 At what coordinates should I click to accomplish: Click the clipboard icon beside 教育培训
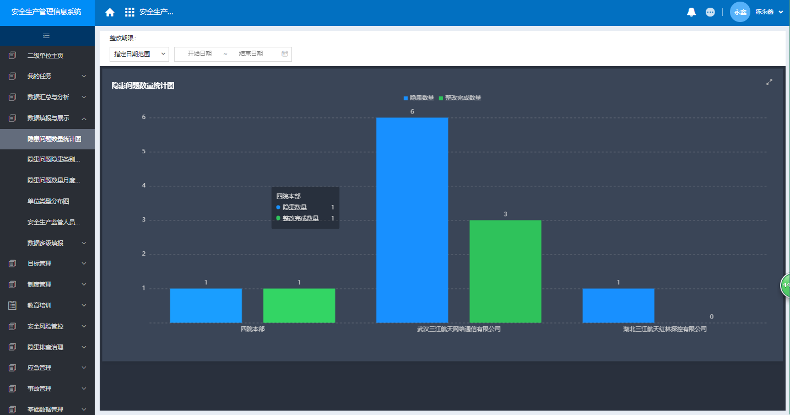click(13, 305)
